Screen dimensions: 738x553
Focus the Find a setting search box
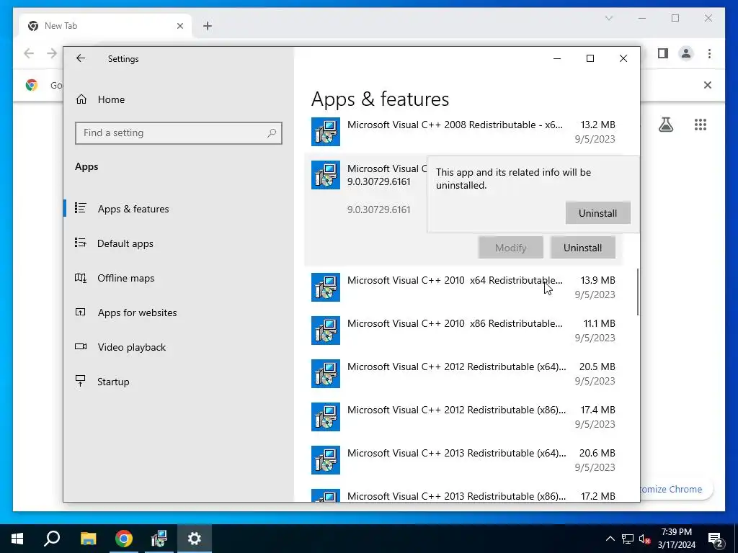(x=179, y=133)
